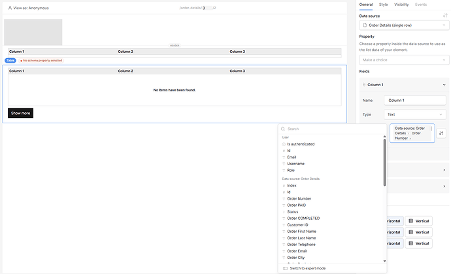The width and height of the screenshot is (451, 274).
Task: Click the magnifier icon in the search box
Action: tap(283, 129)
